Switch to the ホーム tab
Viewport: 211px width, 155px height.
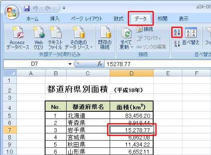click(x=32, y=19)
